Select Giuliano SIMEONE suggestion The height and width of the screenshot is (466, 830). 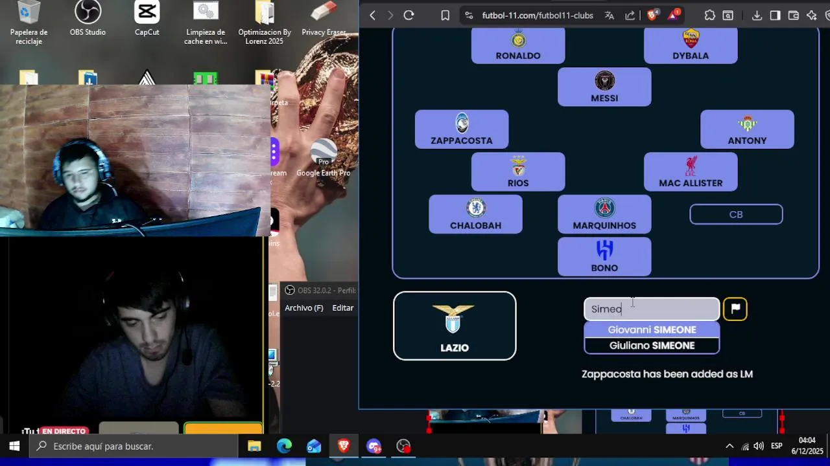point(652,346)
